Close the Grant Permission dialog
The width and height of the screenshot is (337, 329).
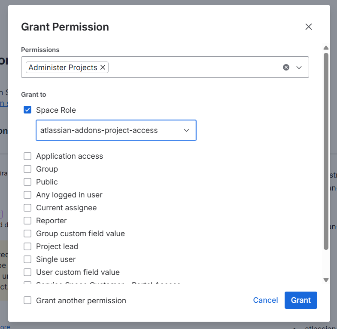308,27
